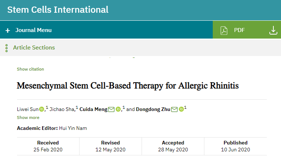Click the PDF document icon

point(224,30)
